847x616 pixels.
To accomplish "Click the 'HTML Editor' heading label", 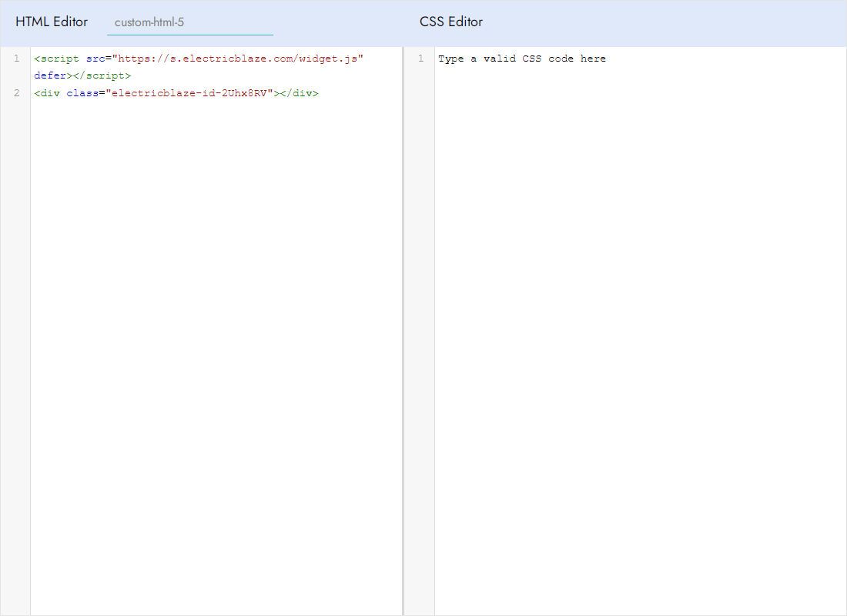I will [x=52, y=22].
